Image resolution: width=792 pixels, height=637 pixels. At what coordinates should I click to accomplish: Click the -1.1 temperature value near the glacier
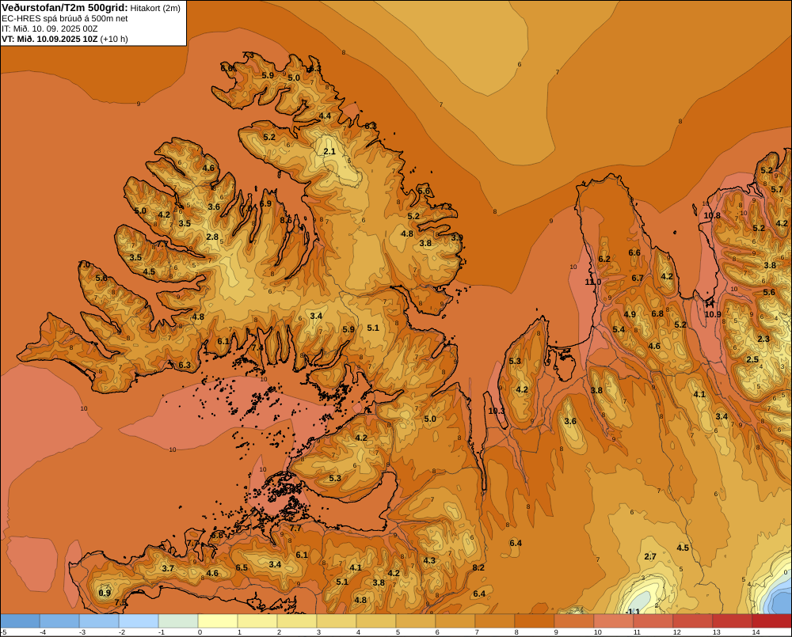pyautogui.click(x=632, y=611)
